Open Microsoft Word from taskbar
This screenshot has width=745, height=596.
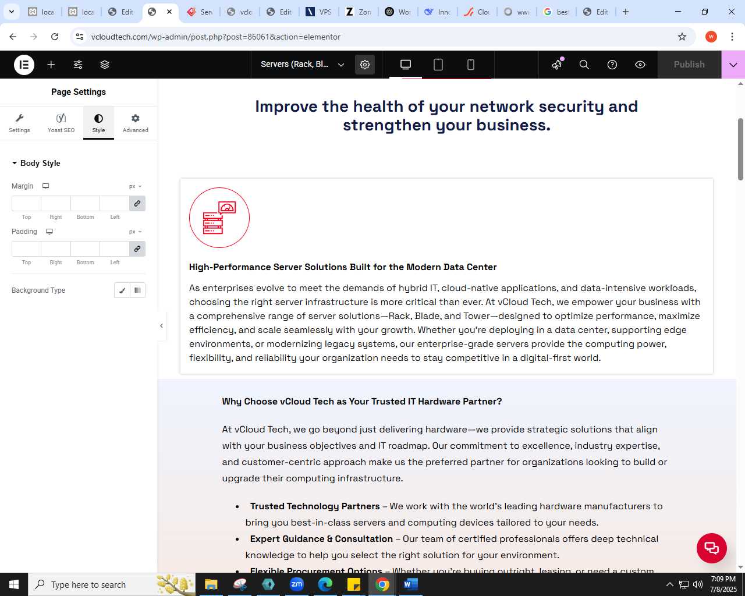(410, 584)
